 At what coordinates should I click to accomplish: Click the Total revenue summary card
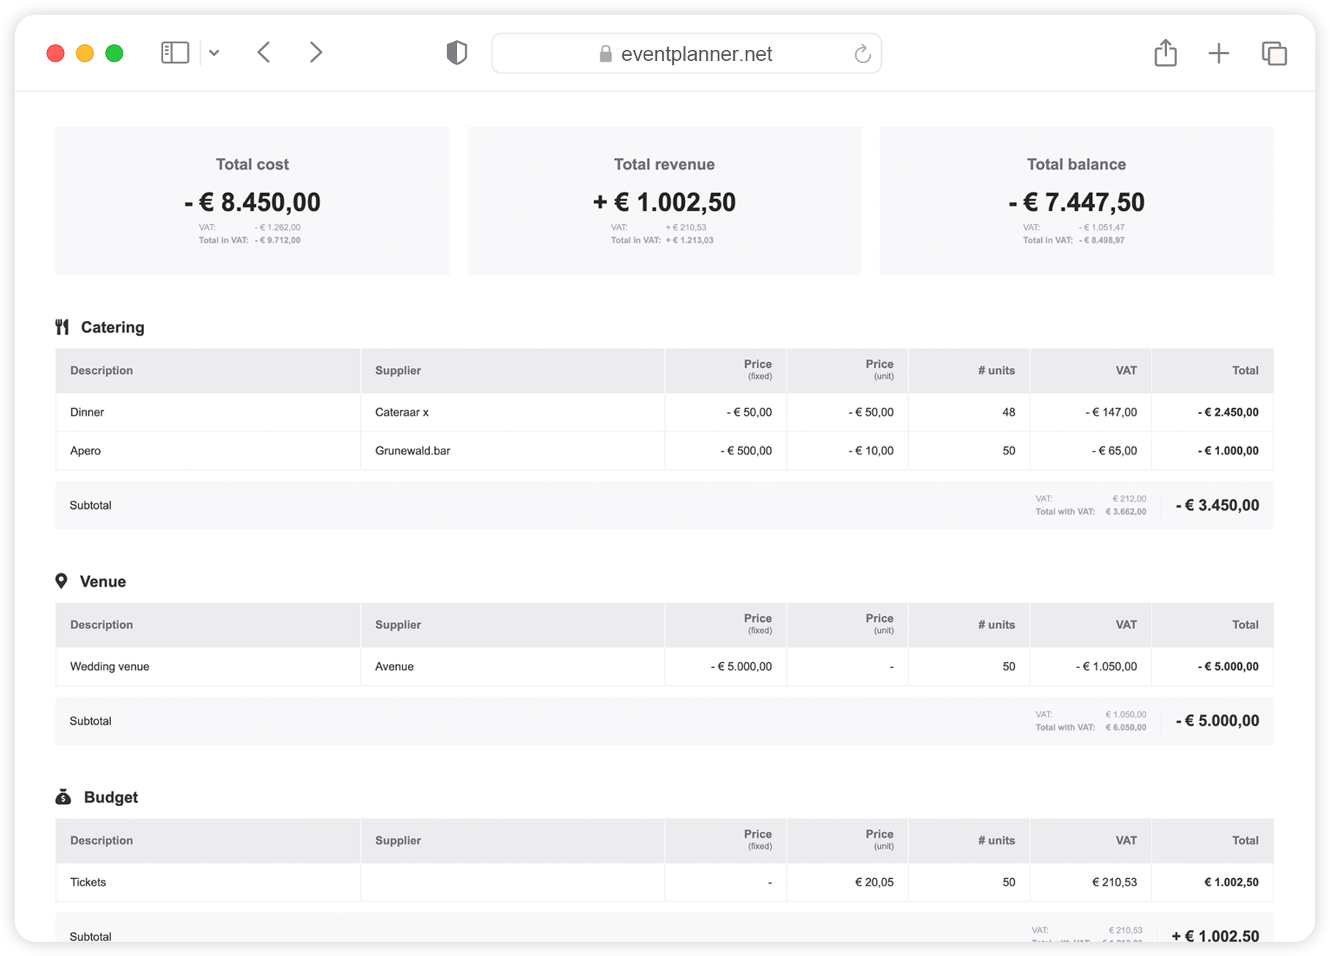pos(664,201)
